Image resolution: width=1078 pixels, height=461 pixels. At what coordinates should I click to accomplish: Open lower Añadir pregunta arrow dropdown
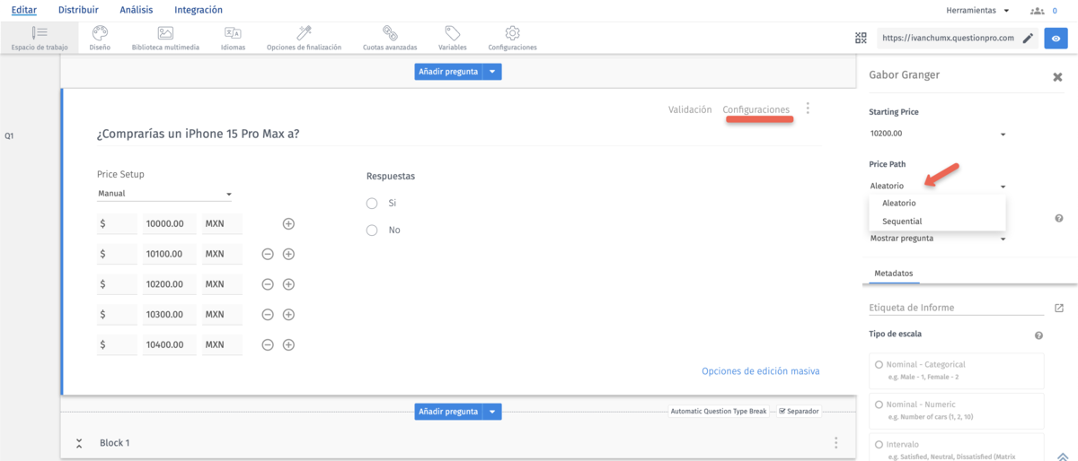click(492, 412)
